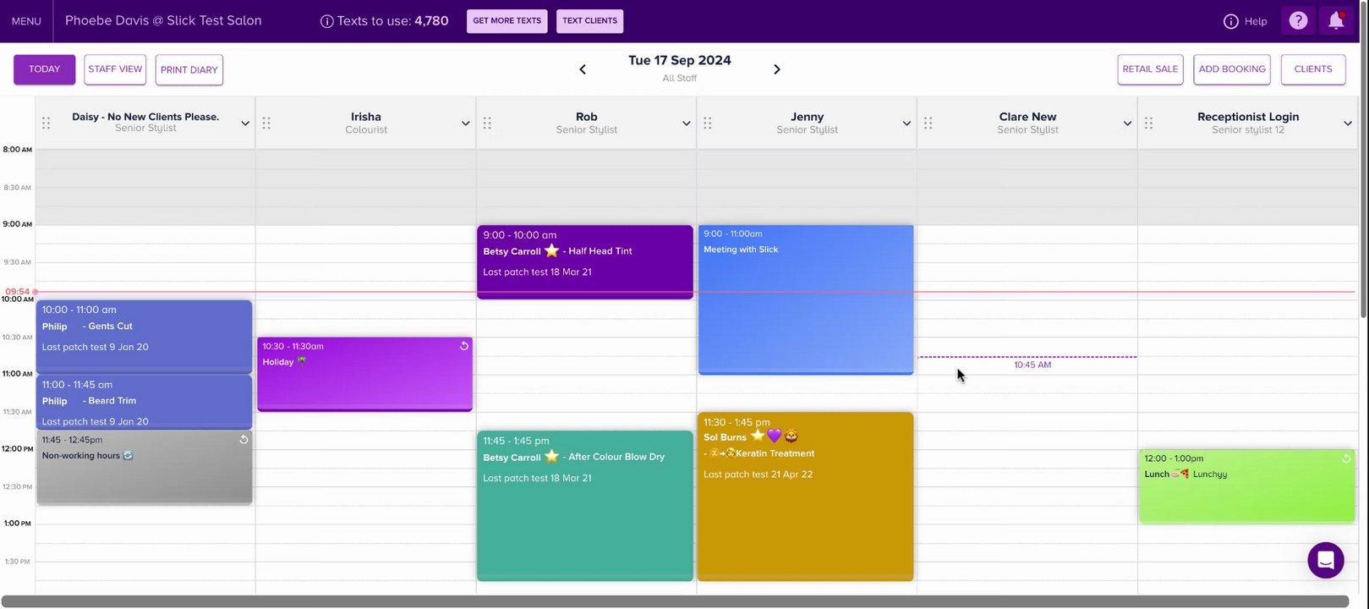The height and width of the screenshot is (609, 1369).
Task: Click GET MORE TEXTS
Action: (507, 21)
